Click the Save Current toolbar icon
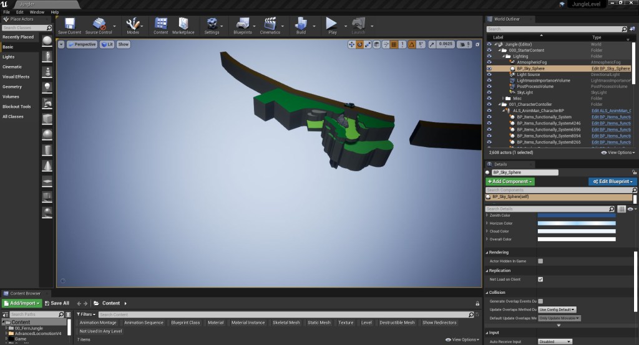The height and width of the screenshot is (345, 639). point(69,24)
